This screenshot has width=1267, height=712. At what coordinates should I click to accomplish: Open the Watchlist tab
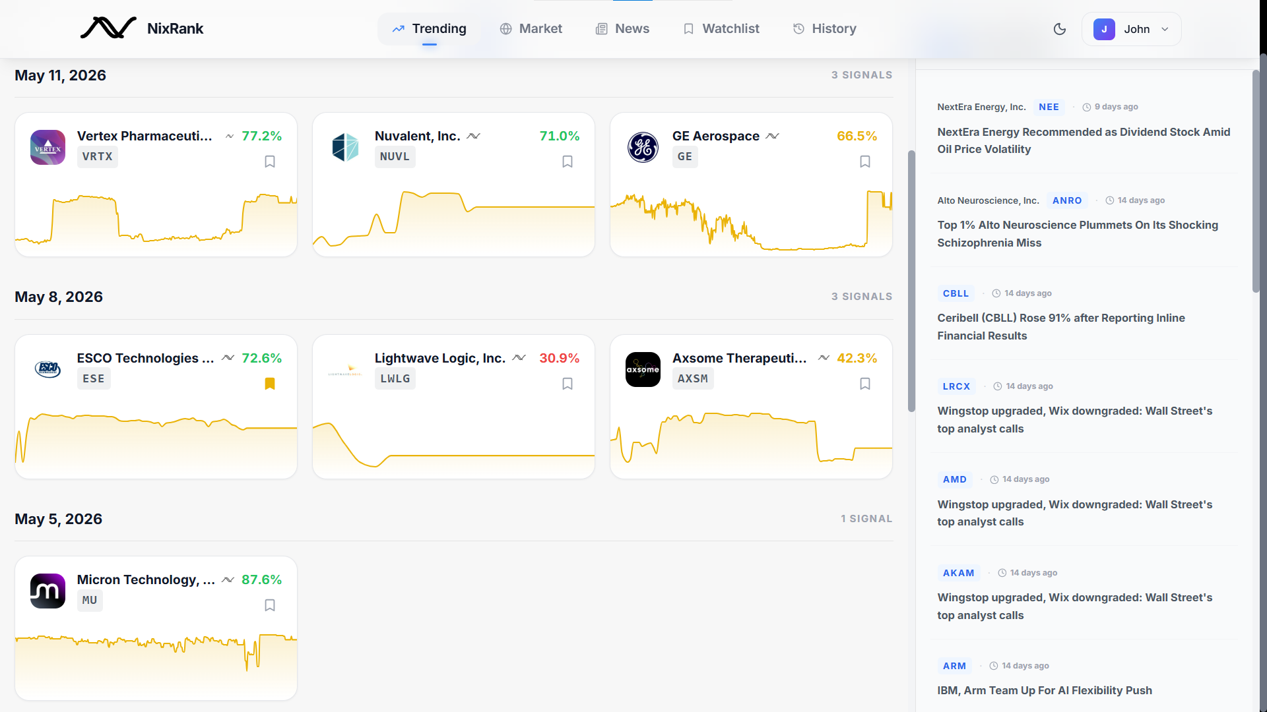pos(721,28)
